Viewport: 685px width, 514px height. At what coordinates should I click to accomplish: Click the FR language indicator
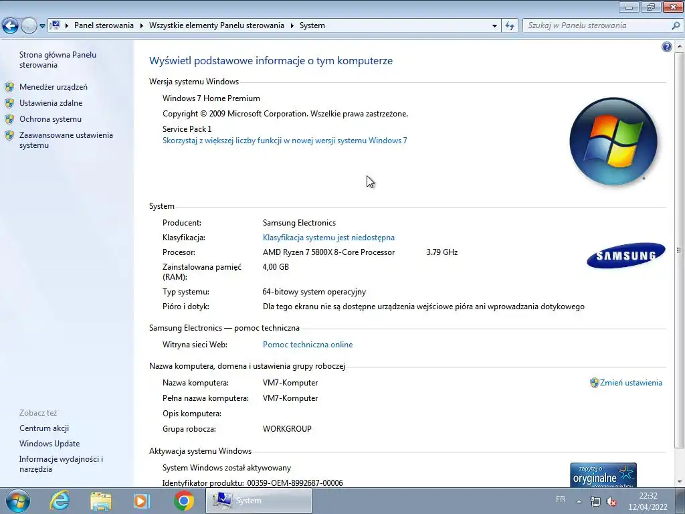[561, 499]
